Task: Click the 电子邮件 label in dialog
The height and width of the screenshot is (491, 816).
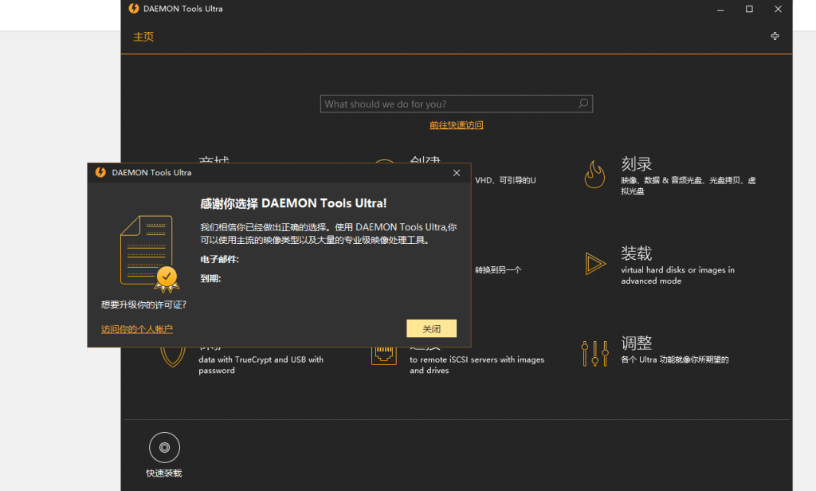Action: click(219, 259)
